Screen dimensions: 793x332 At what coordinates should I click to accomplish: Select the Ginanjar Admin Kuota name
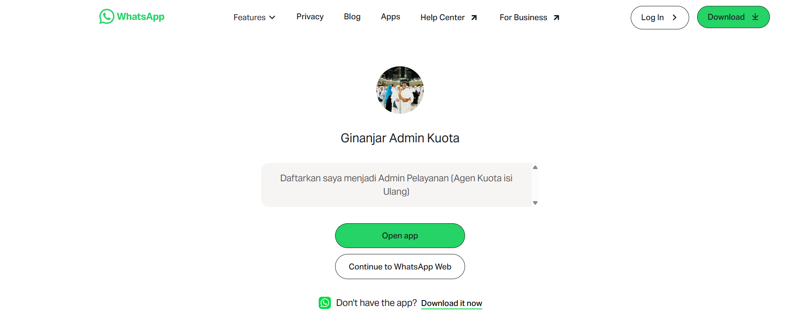[x=400, y=138]
